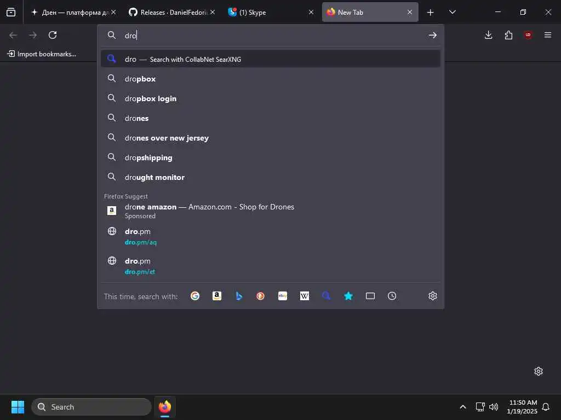This screenshot has height=420, width=561.
Task: Expand the list all tabs chevron
Action: click(x=452, y=12)
